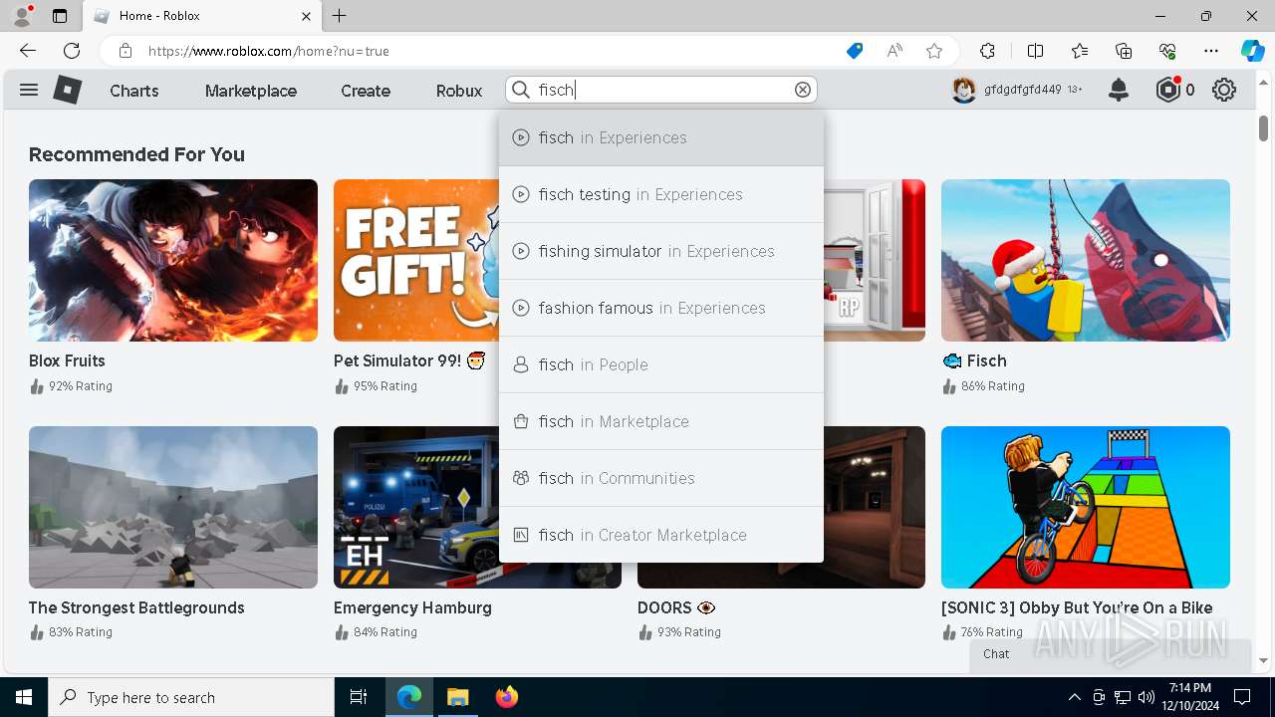Open the browser Extensions puzzle icon

pyautogui.click(x=987, y=51)
